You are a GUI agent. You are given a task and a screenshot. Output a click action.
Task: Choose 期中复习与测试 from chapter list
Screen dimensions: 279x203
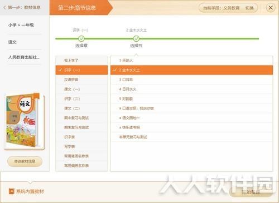click(81, 118)
